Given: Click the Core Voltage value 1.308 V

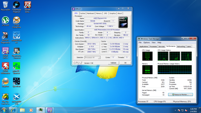Looking at the screenshot, I should [110, 26].
